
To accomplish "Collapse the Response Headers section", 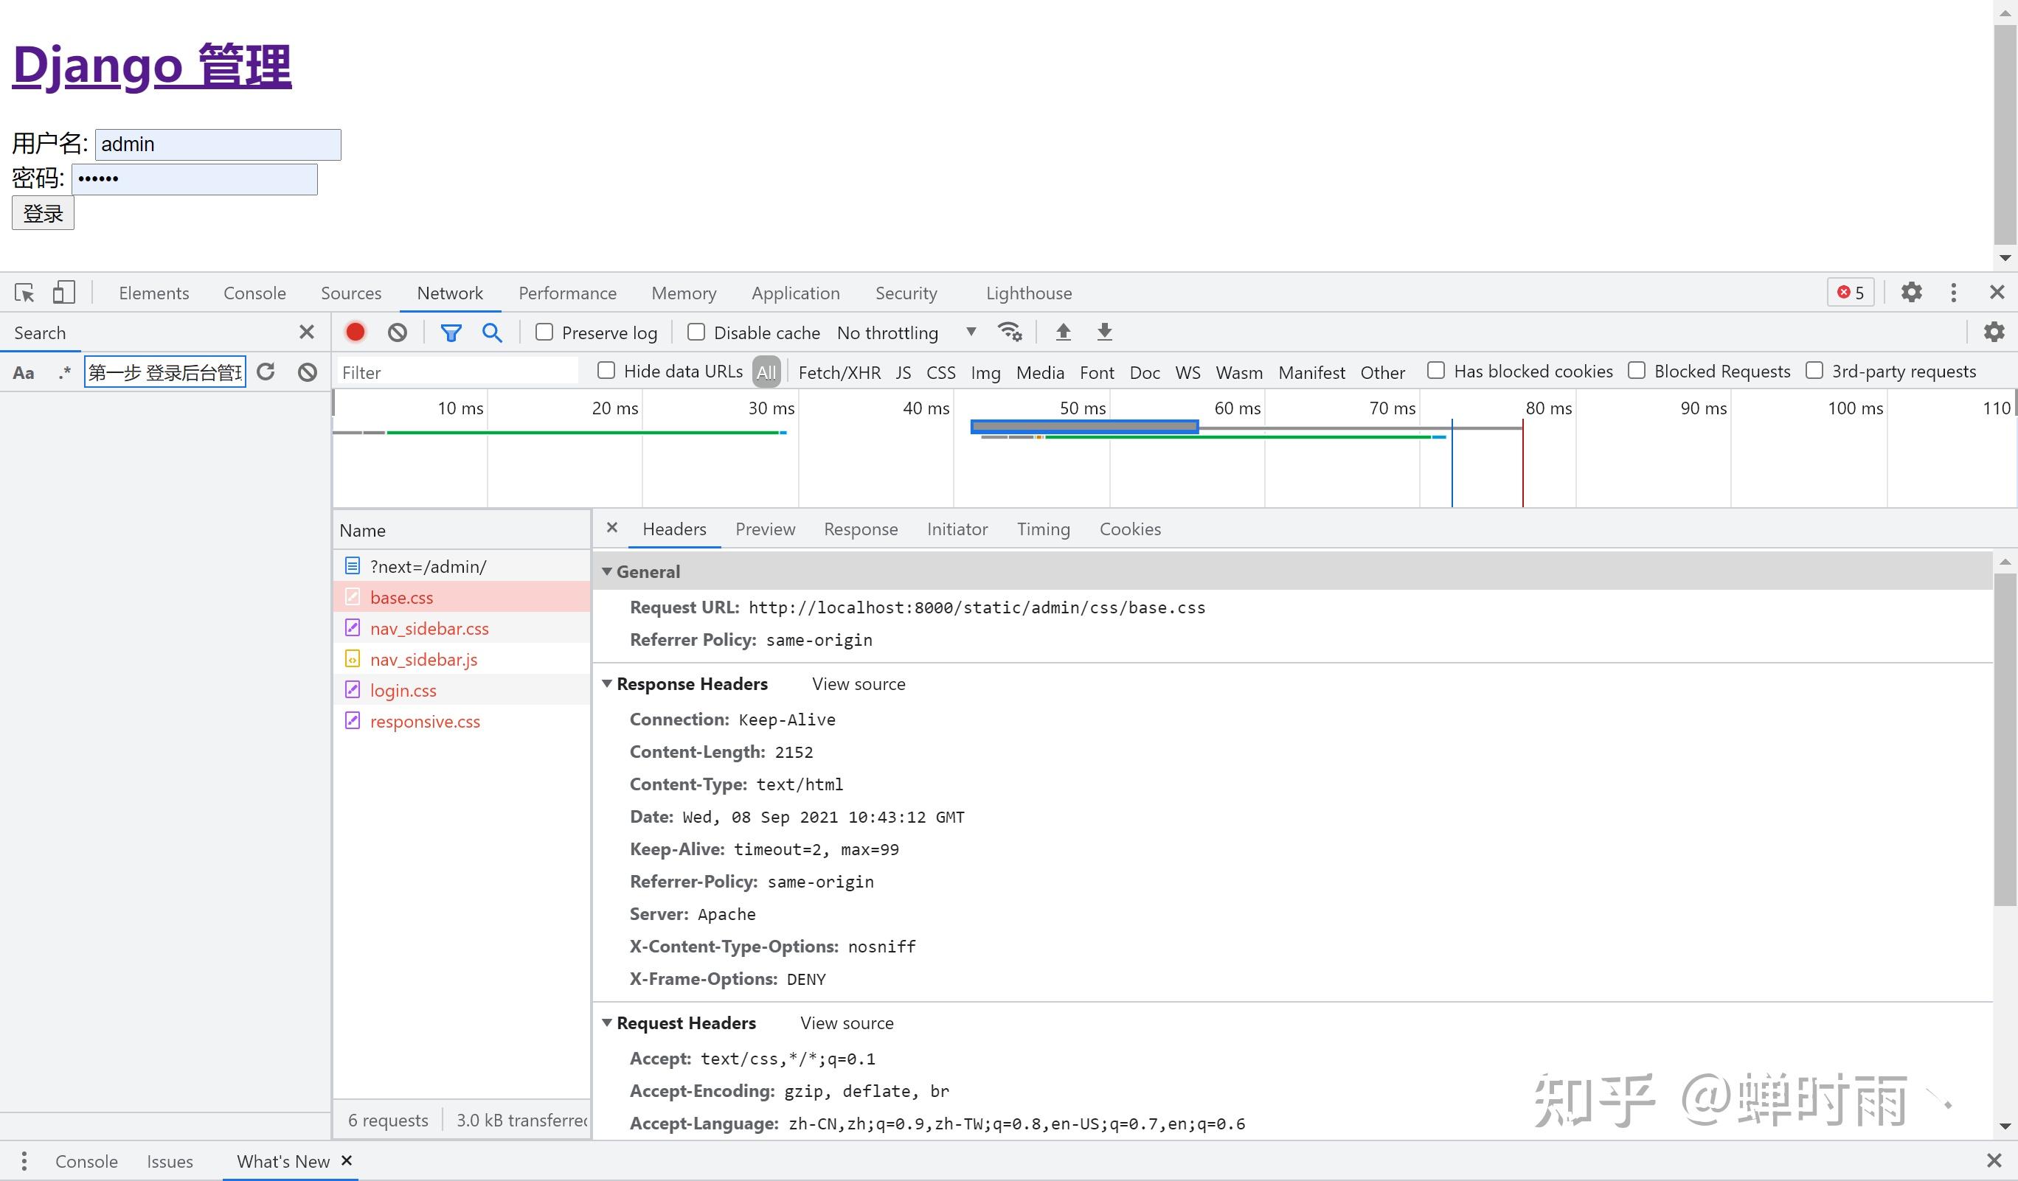I will click(x=607, y=684).
